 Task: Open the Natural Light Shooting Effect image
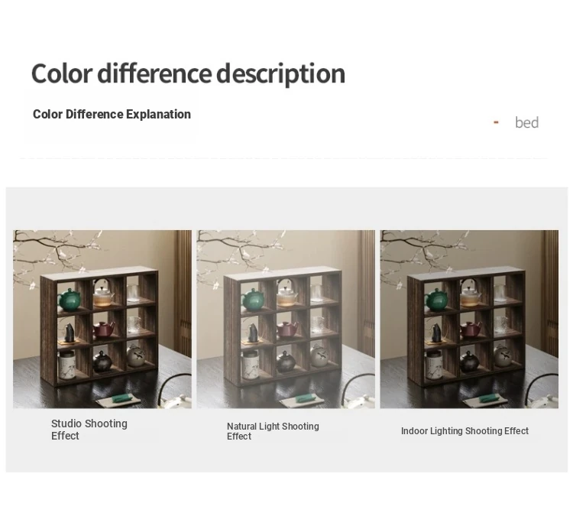point(286,319)
